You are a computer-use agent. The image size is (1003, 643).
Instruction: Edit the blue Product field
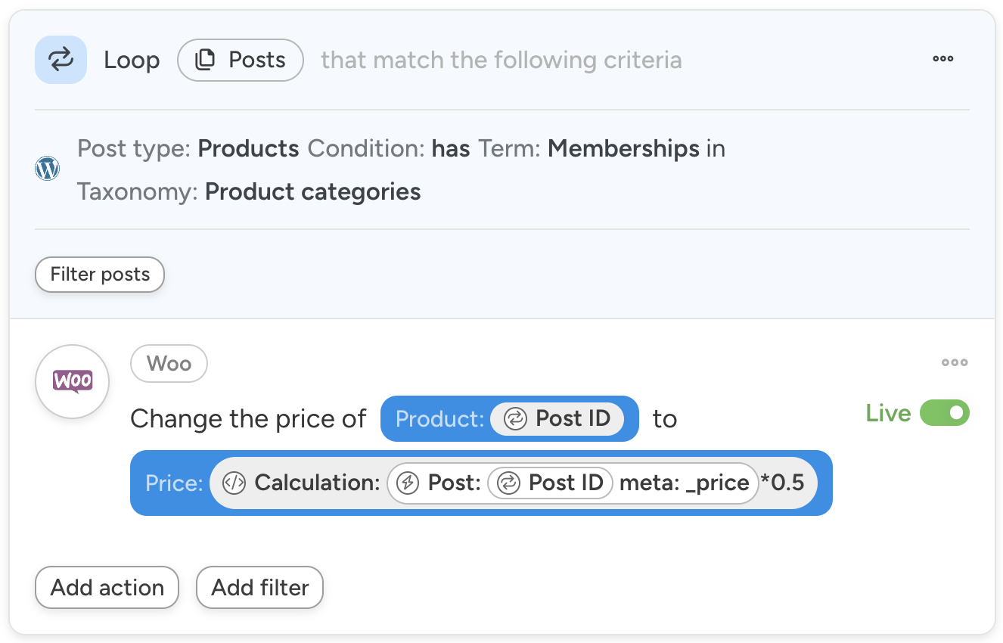tap(439, 419)
